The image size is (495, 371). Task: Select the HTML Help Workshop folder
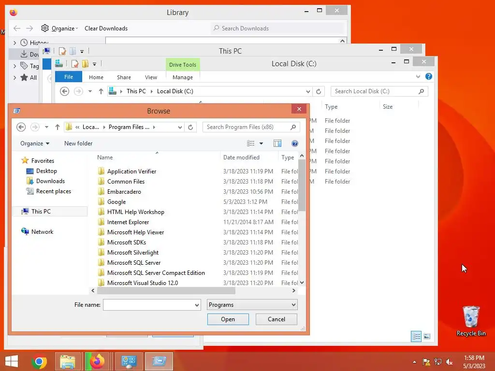tap(136, 212)
